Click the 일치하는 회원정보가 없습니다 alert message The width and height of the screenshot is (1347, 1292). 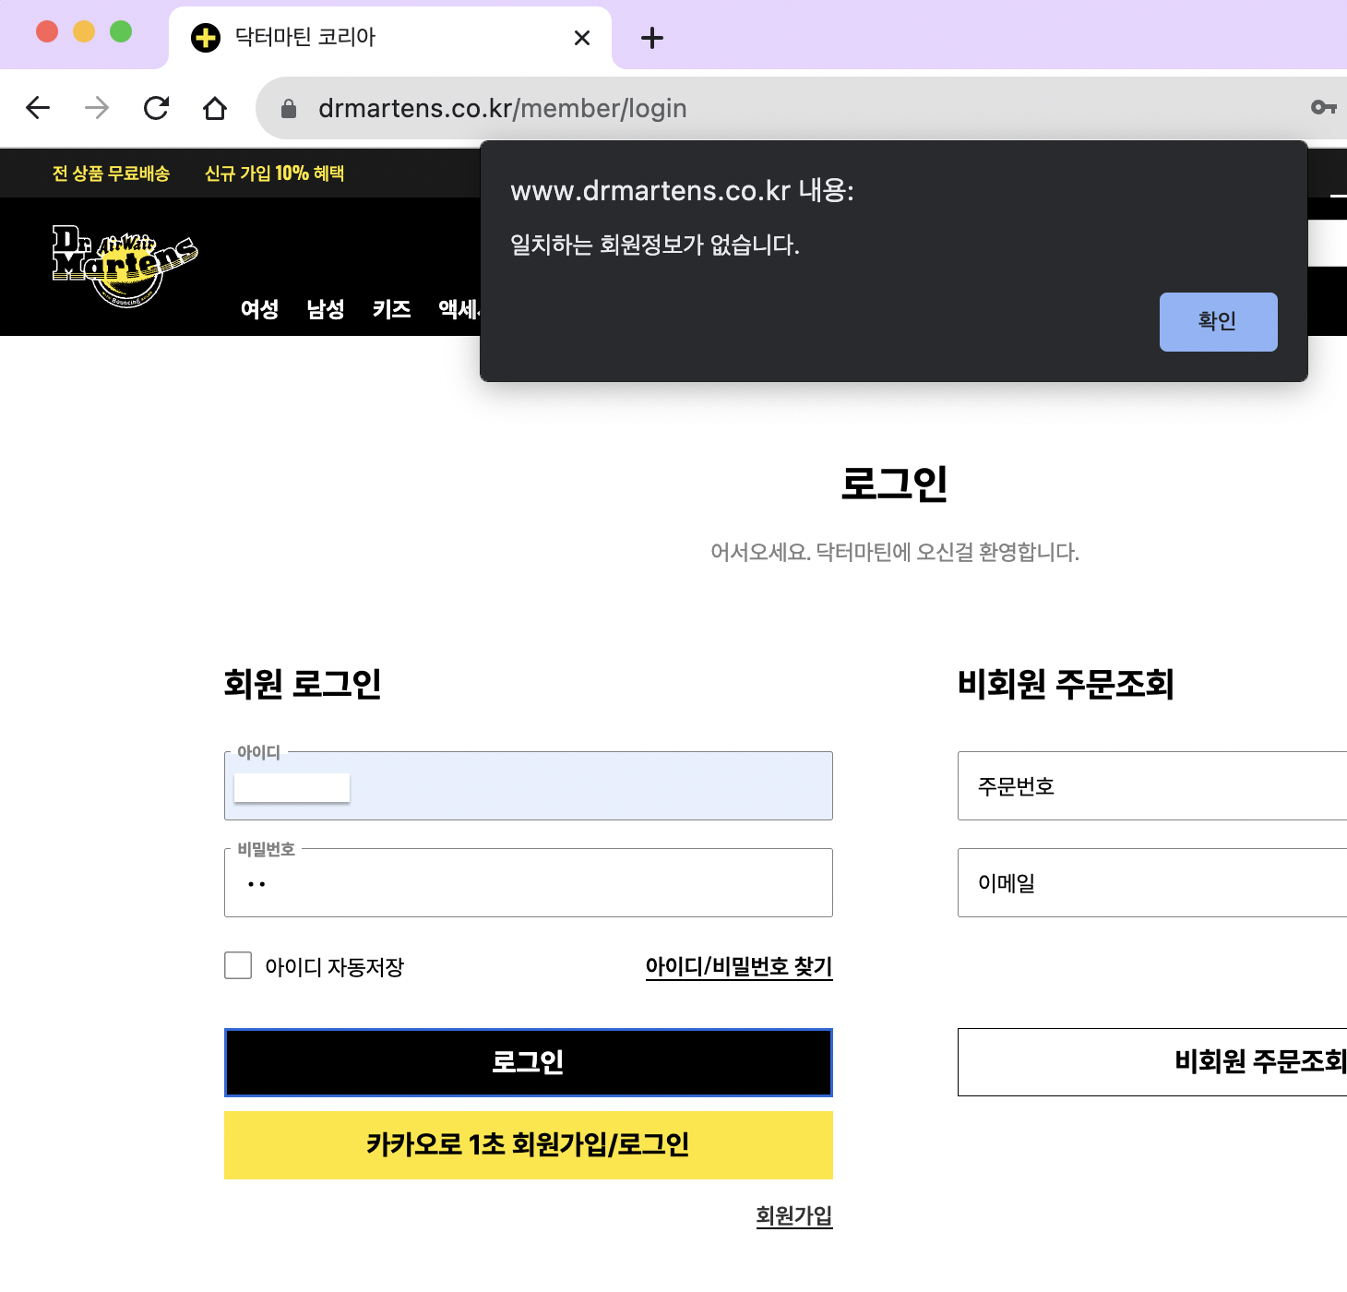pos(655,245)
